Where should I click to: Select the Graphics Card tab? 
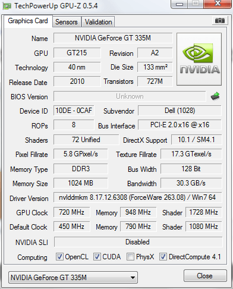click(x=28, y=21)
